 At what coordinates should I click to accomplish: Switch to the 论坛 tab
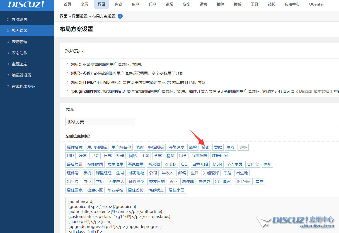pyautogui.click(x=169, y=4)
